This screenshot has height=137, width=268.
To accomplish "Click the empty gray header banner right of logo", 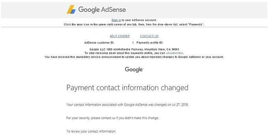I will point(197,10).
